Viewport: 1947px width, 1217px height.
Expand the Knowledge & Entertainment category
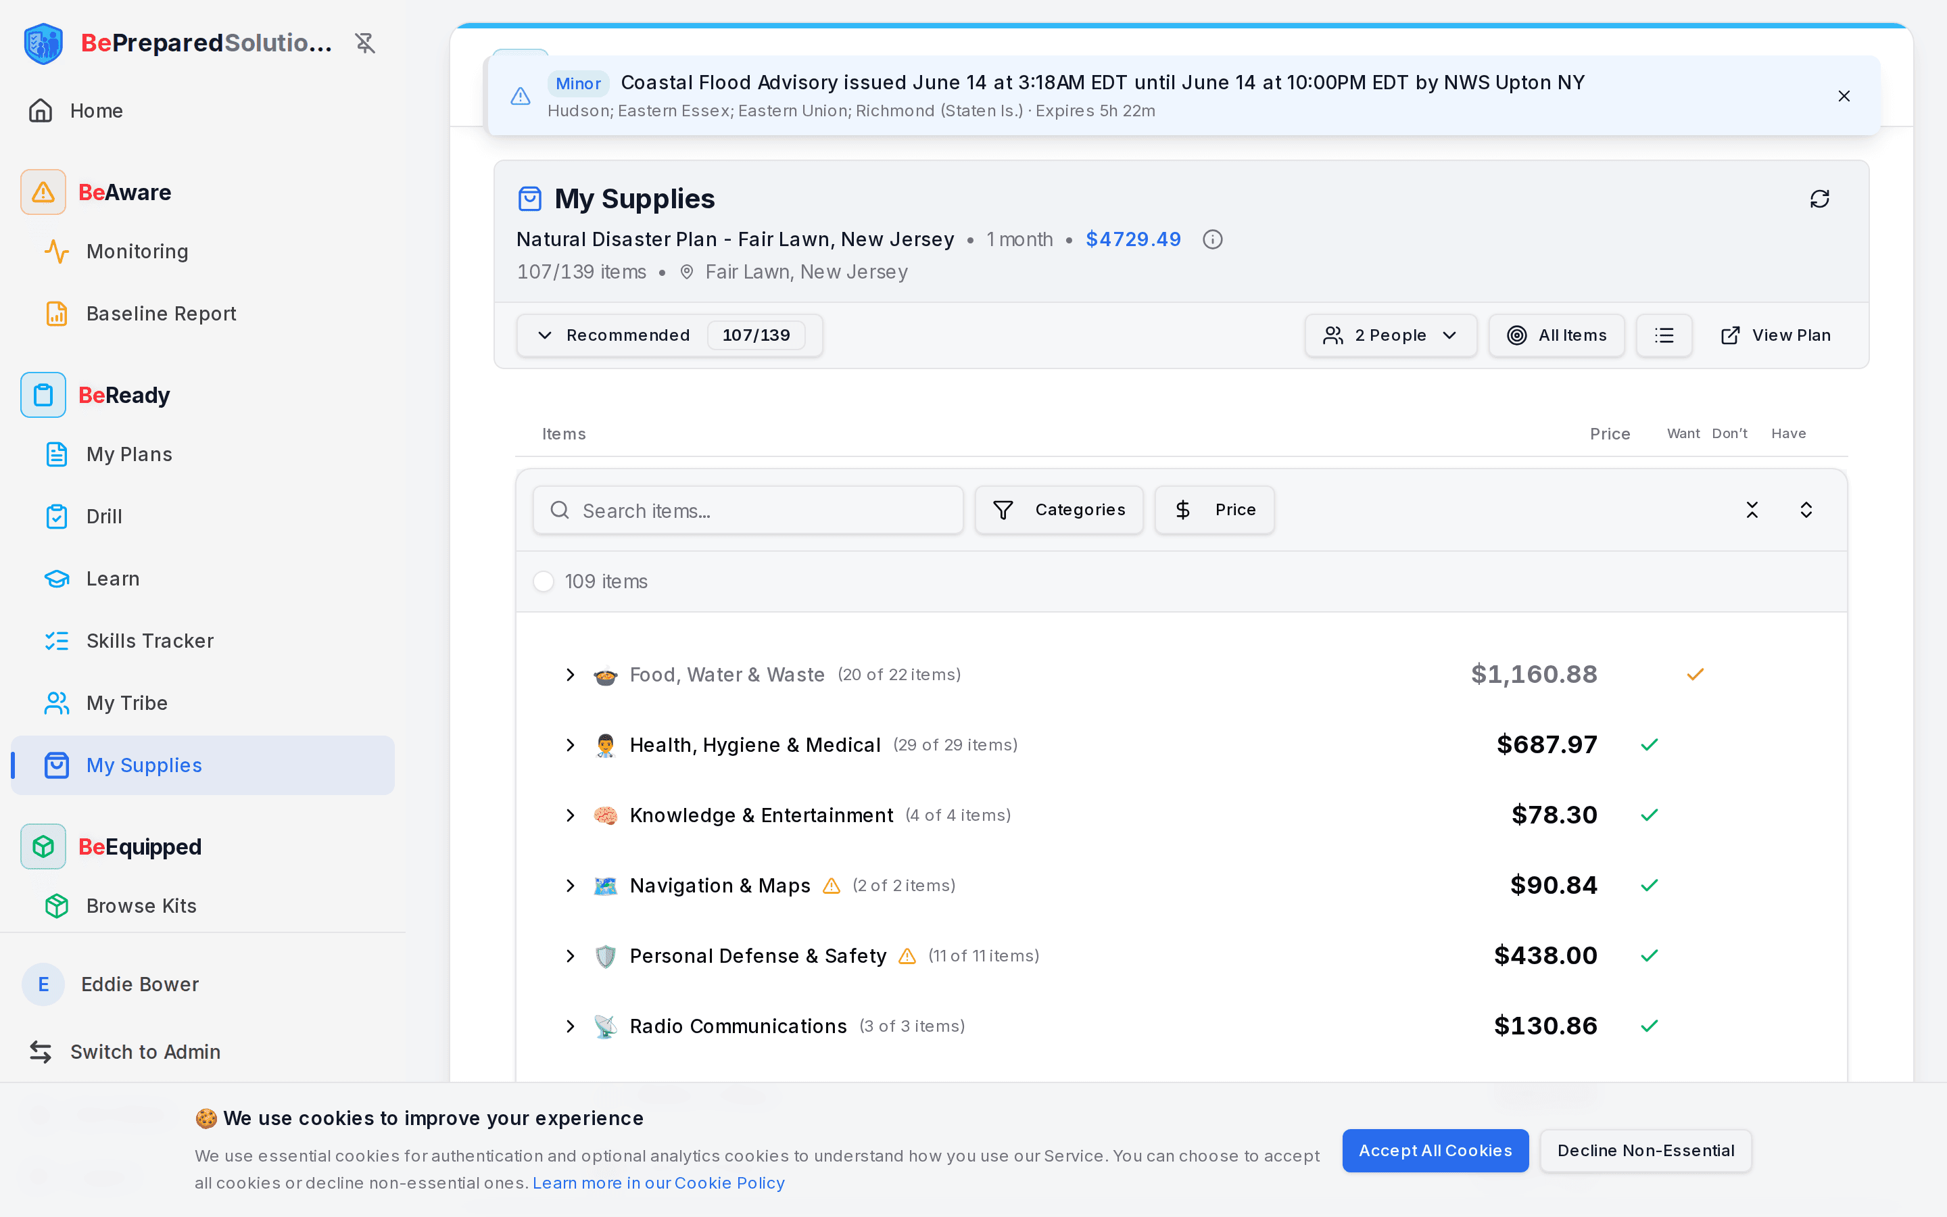pyautogui.click(x=571, y=815)
